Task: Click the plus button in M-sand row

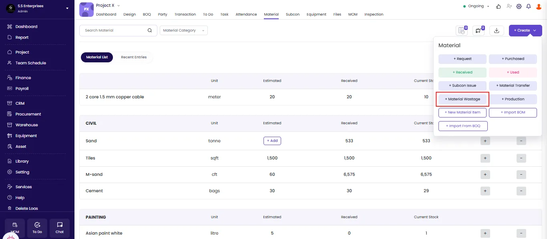Action: tap(485, 175)
